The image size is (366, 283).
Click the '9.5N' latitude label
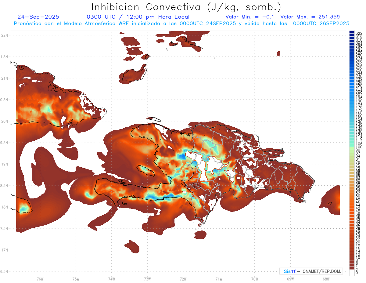(4, 143)
